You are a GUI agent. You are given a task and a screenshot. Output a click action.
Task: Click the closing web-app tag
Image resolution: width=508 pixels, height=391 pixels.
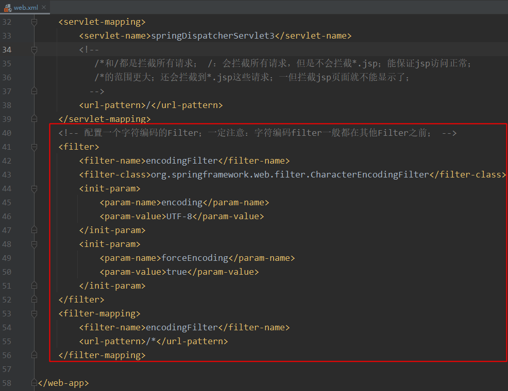click(x=63, y=383)
